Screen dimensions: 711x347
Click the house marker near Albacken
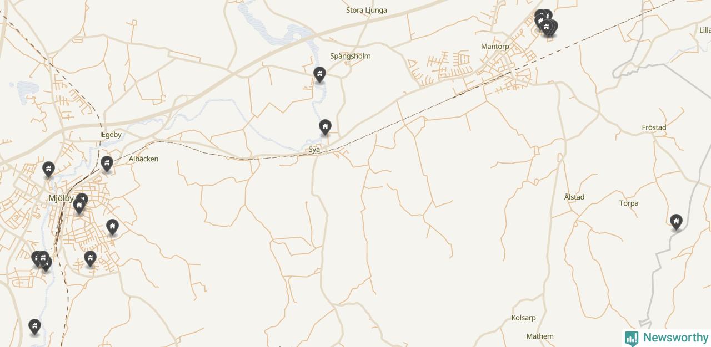pos(107,164)
